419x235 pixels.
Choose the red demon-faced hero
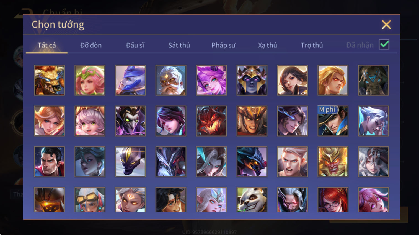coord(211,121)
